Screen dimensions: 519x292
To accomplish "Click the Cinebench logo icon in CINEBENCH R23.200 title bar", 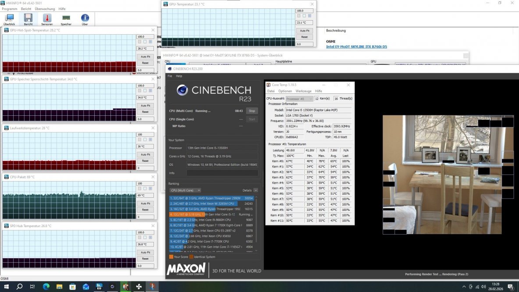I will (170, 69).
